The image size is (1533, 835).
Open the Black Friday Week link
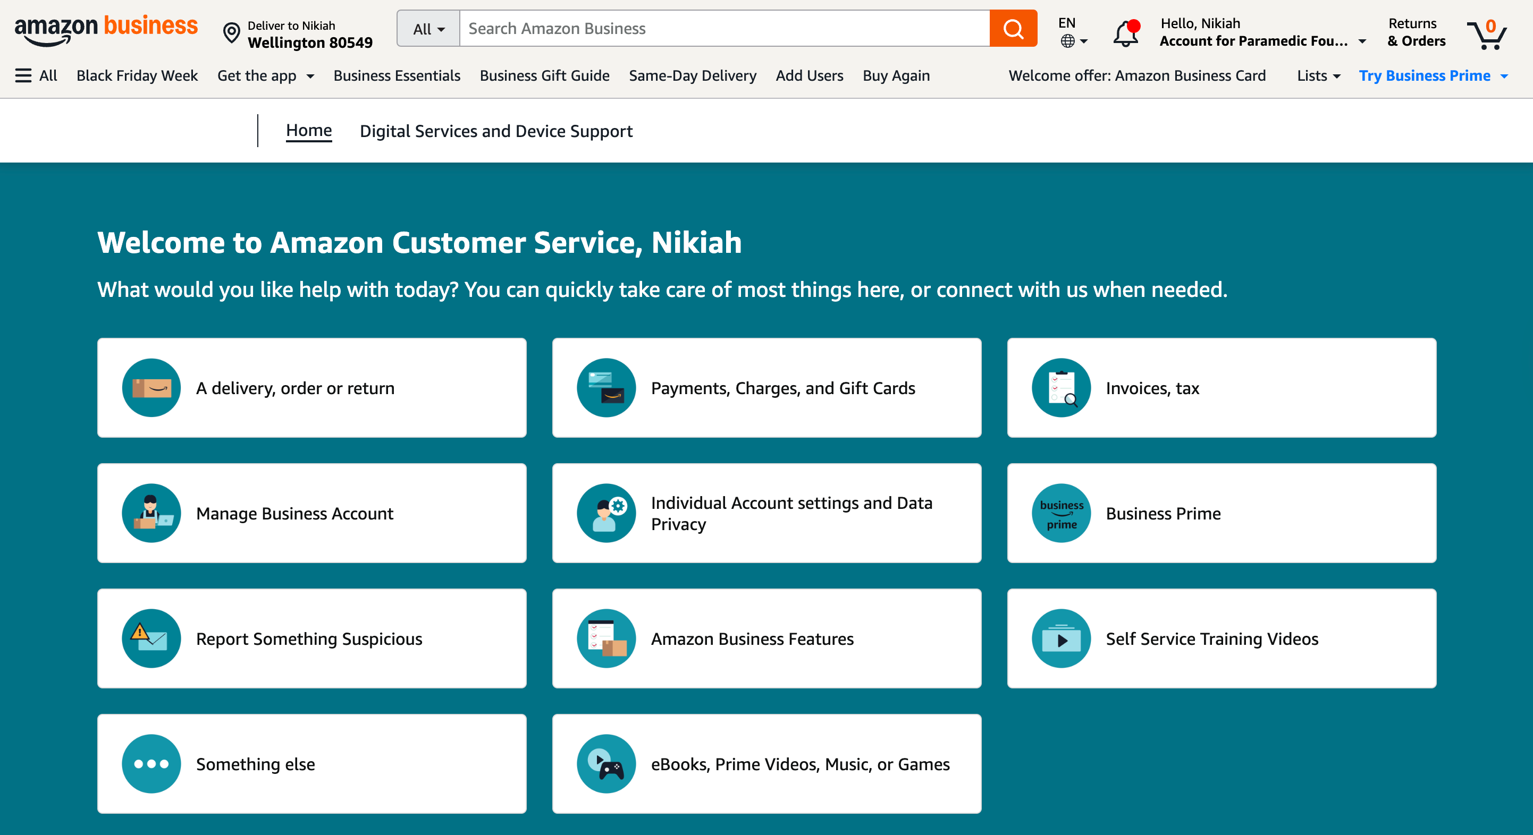[137, 75]
